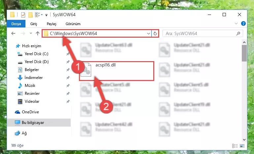
Task: Click the pin icon beside Yerel Disk (D:)
Action: point(68,62)
